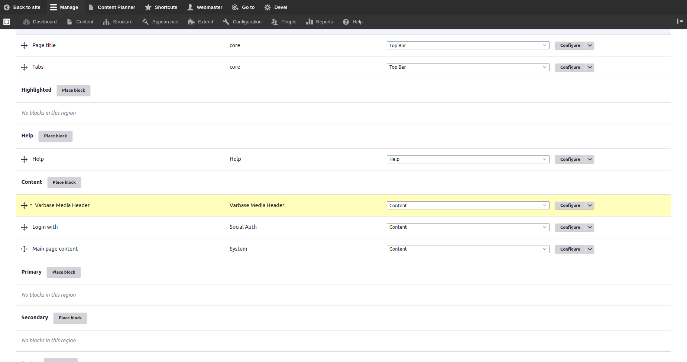Open region dropdown for Main page content
Viewport: 687px width, 362px height.
[x=468, y=249]
